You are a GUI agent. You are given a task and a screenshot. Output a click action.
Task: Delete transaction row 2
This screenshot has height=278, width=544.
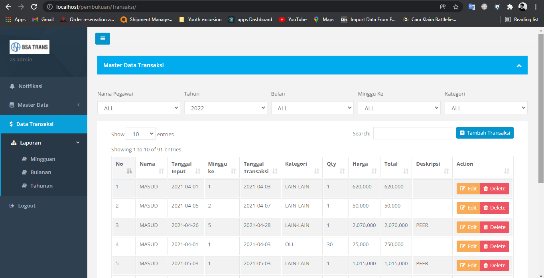(x=495, y=208)
